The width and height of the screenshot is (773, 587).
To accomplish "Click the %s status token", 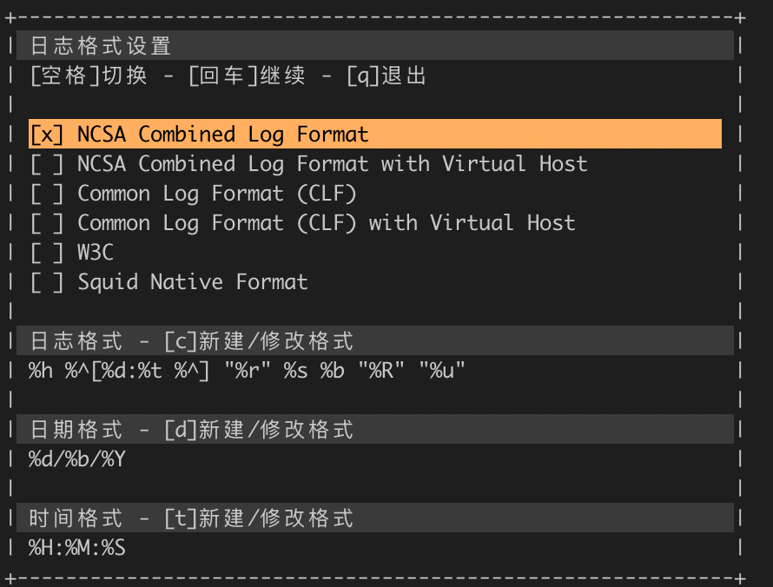I will click(295, 371).
